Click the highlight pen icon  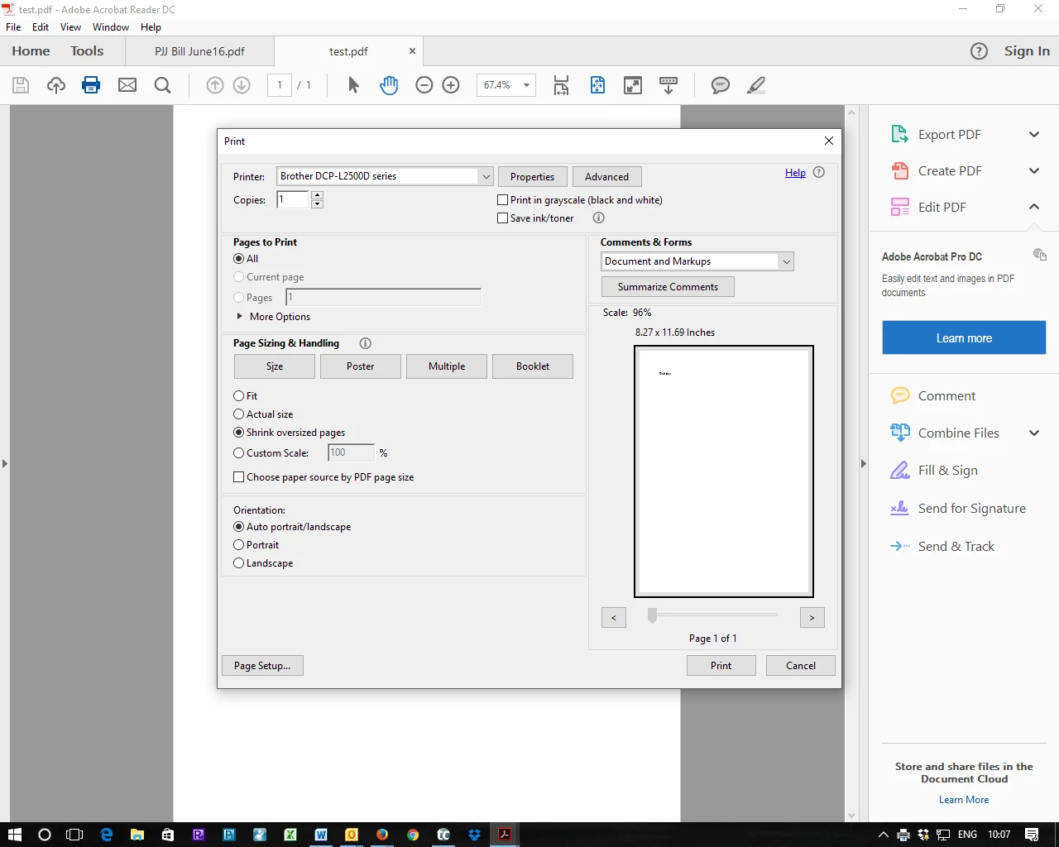pyautogui.click(x=756, y=85)
